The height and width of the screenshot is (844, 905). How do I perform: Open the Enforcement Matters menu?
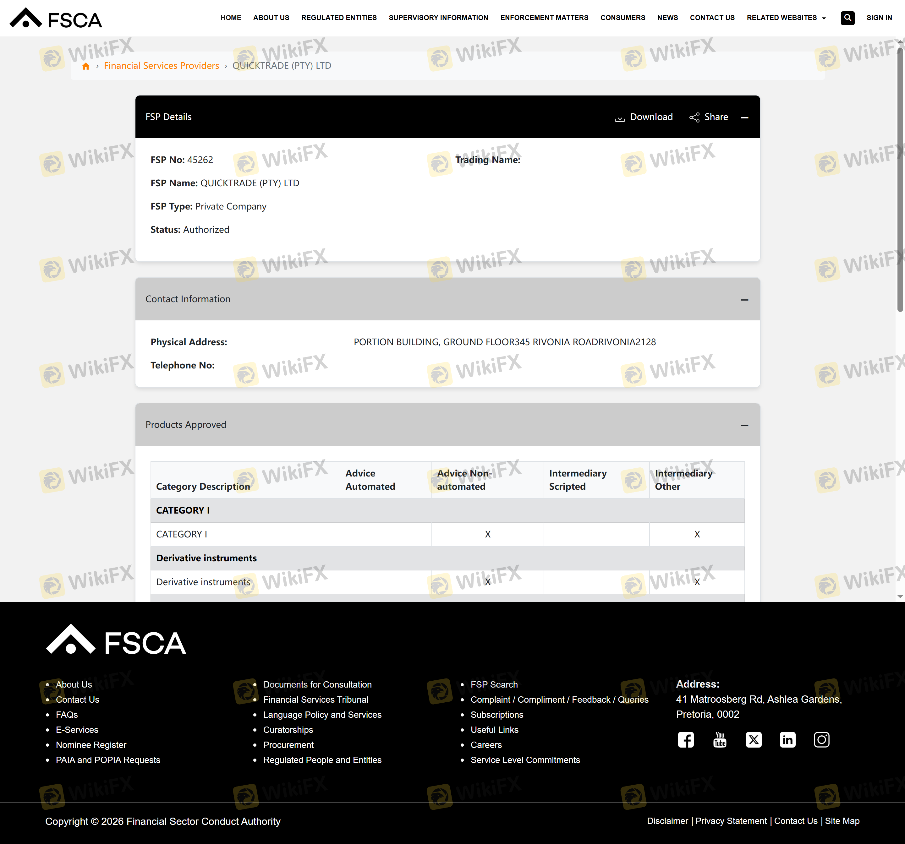(544, 18)
